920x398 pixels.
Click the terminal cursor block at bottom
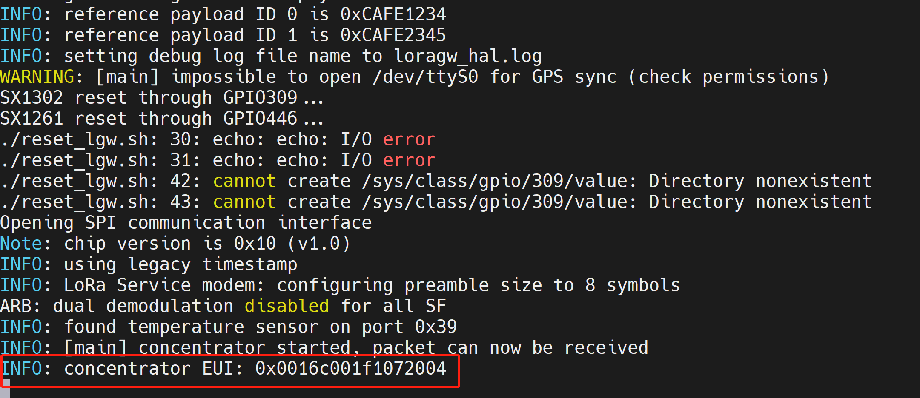(x=5, y=389)
